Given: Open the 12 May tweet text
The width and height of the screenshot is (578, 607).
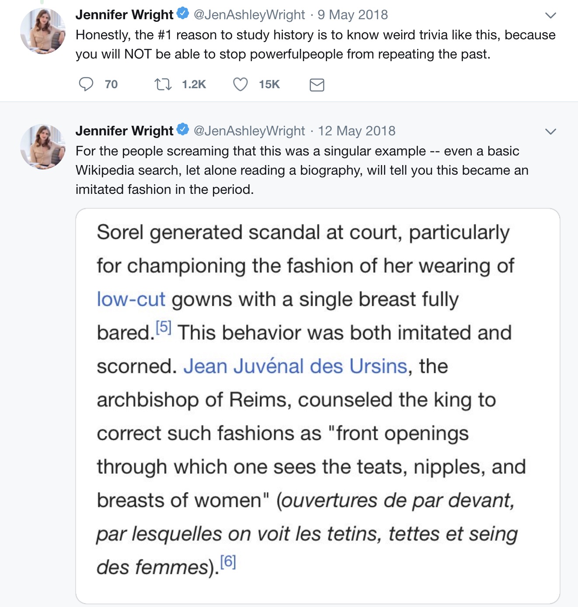Looking at the screenshot, I should [x=302, y=170].
